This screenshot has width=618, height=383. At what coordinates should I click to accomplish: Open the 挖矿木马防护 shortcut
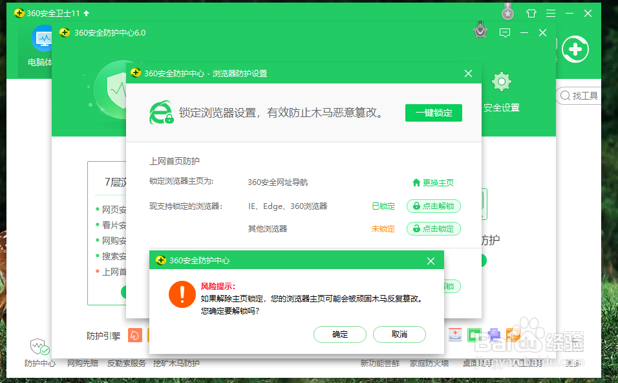[176, 364]
